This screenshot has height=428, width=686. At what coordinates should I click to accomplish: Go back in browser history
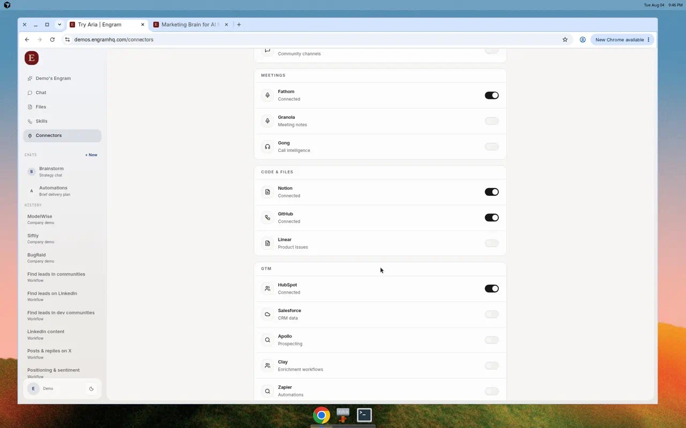pyautogui.click(x=27, y=40)
